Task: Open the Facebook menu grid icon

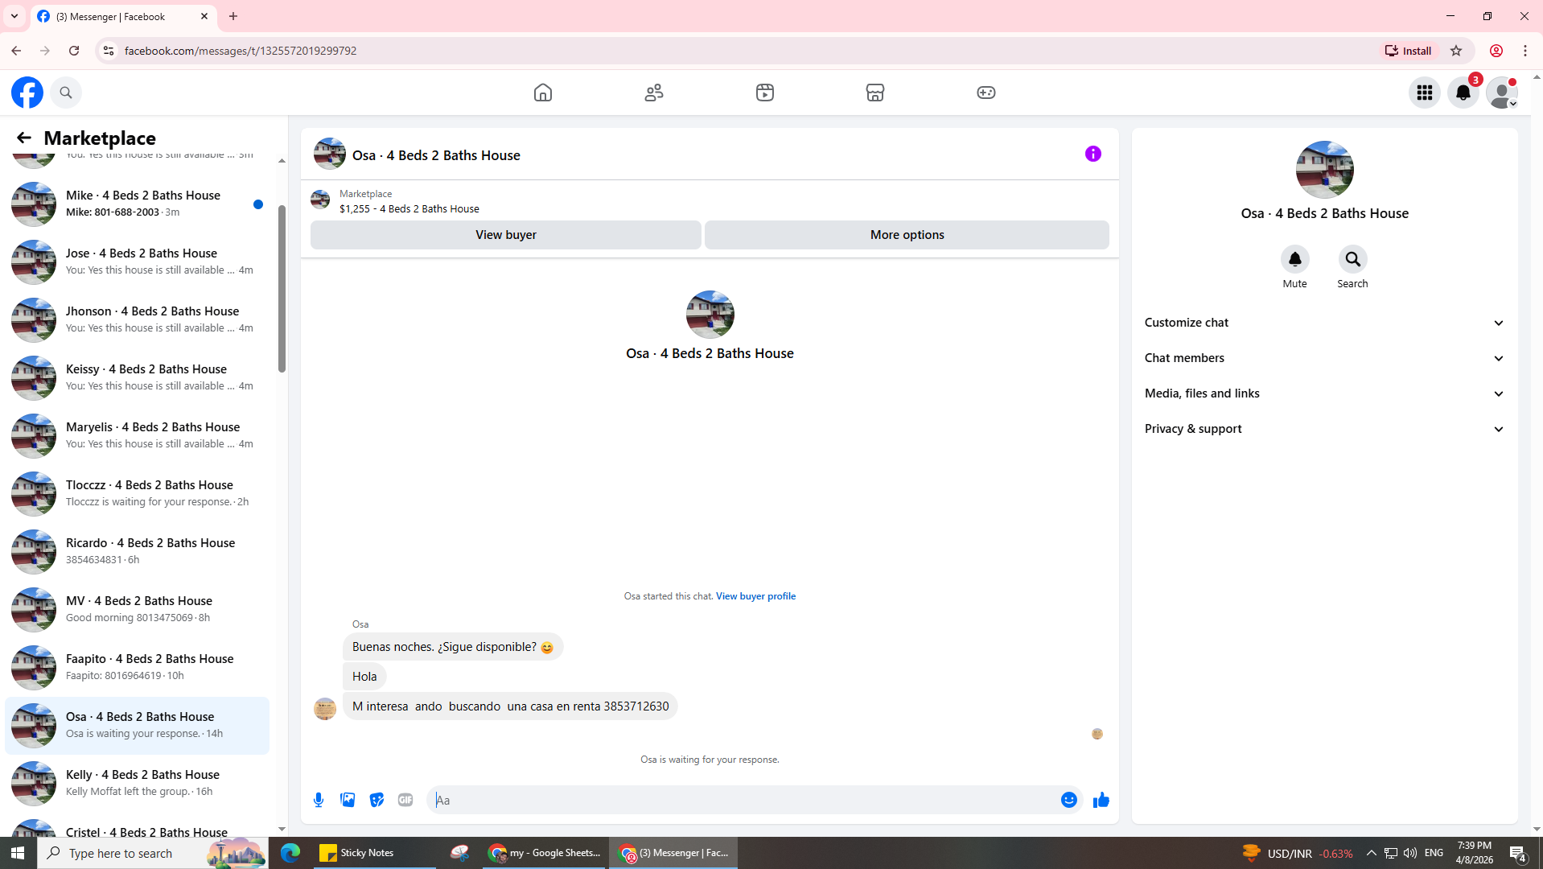Action: coord(1425,93)
